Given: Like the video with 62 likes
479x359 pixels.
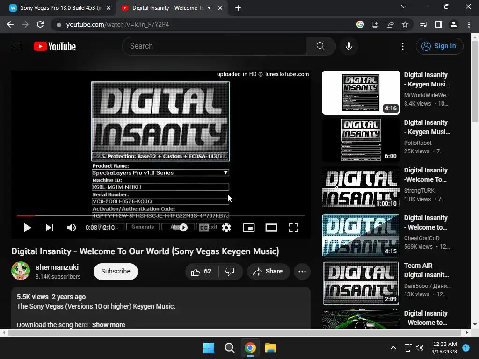Looking at the screenshot, I should (202, 272).
